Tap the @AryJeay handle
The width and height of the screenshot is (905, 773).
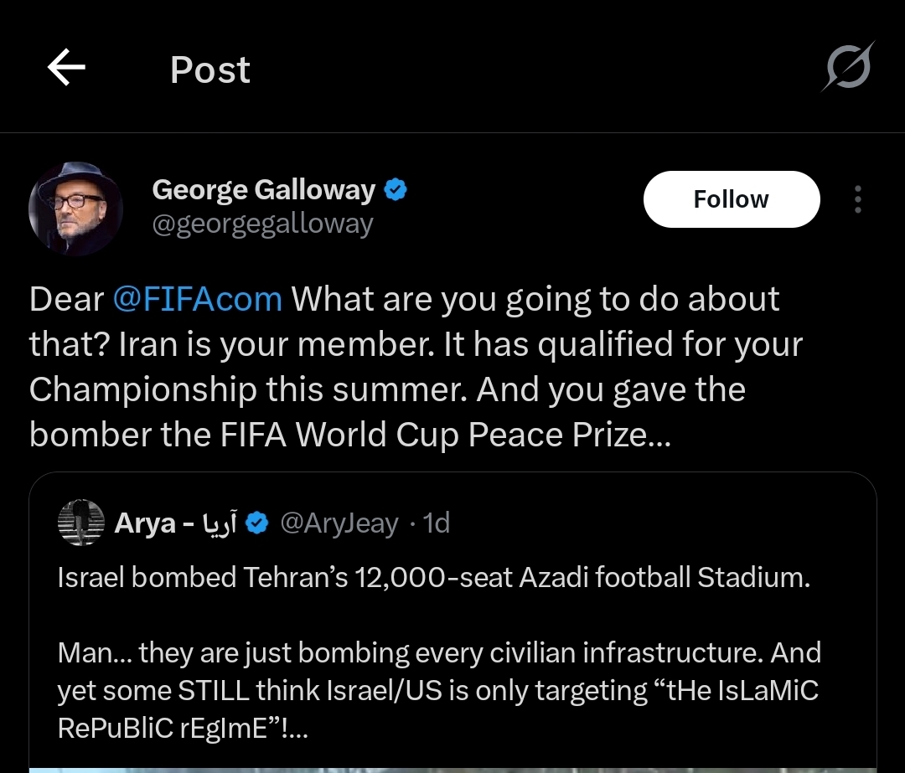tap(339, 524)
